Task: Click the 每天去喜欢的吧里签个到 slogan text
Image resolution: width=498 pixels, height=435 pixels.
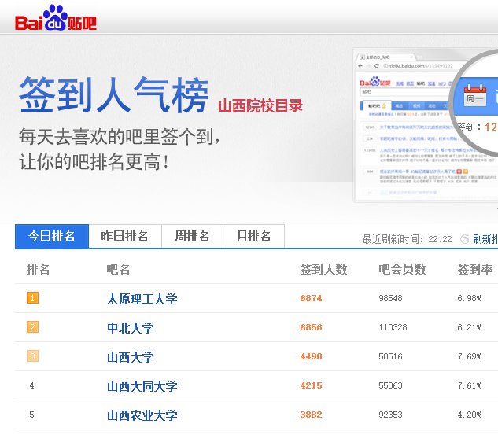Action: tap(119, 137)
